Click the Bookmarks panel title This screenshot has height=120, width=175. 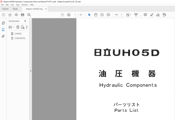14,21
